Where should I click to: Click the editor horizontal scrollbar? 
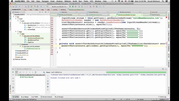(100, 67)
